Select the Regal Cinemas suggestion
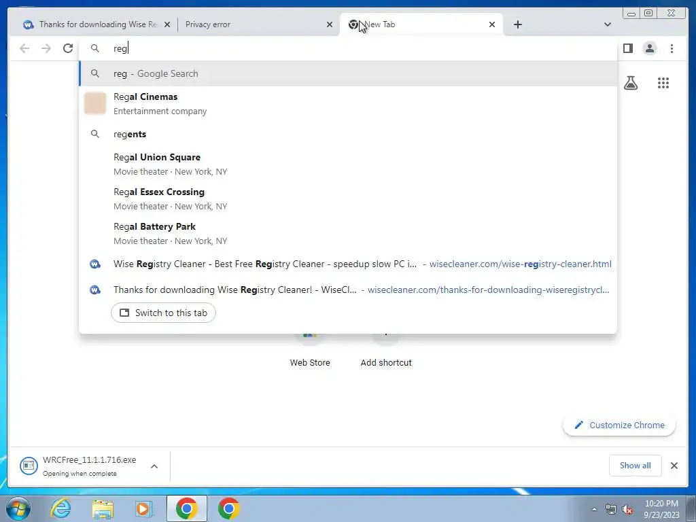Viewport: 696px width, 522px height. (x=348, y=103)
